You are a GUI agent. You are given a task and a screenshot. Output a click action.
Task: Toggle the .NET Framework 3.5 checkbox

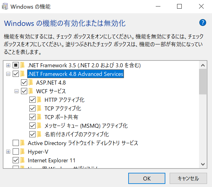pyautogui.click(x=16, y=65)
